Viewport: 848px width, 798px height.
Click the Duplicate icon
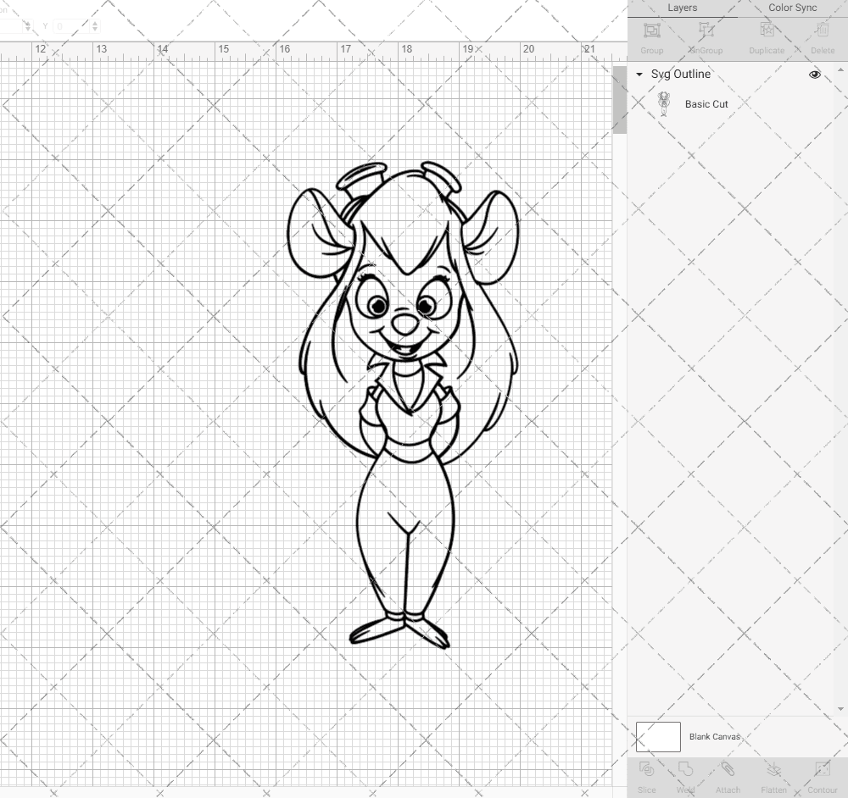click(767, 30)
